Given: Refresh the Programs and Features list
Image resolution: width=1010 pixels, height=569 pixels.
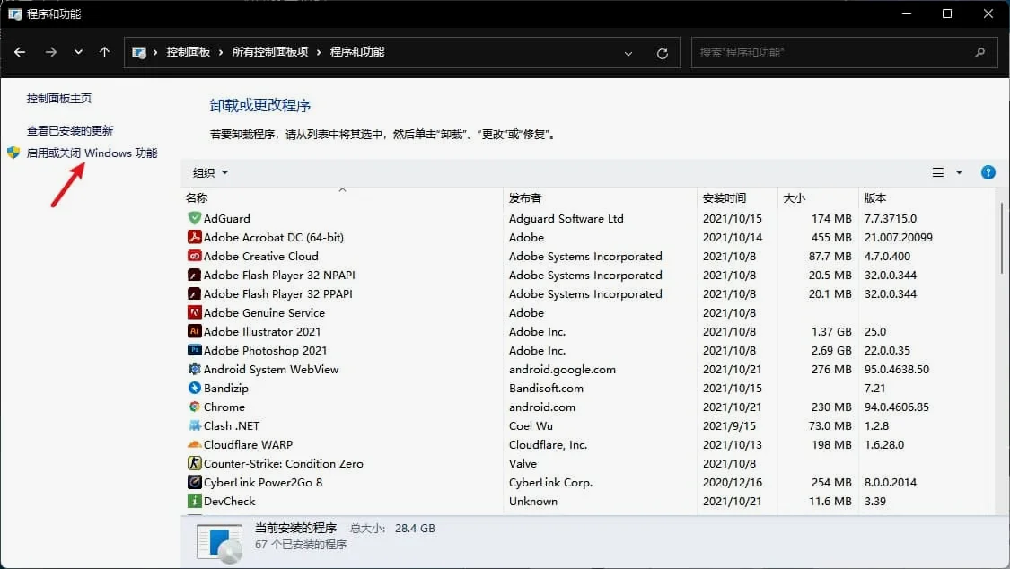Looking at the screenshot, I should (x=663, y=54).
